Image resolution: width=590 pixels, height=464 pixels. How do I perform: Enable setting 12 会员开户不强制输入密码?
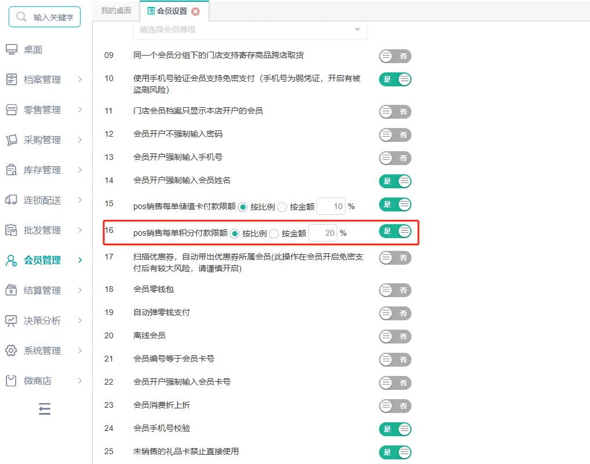point(395,134)
